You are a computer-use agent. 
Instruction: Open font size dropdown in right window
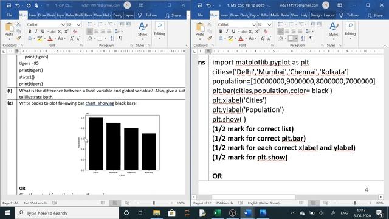click(269, 24)
